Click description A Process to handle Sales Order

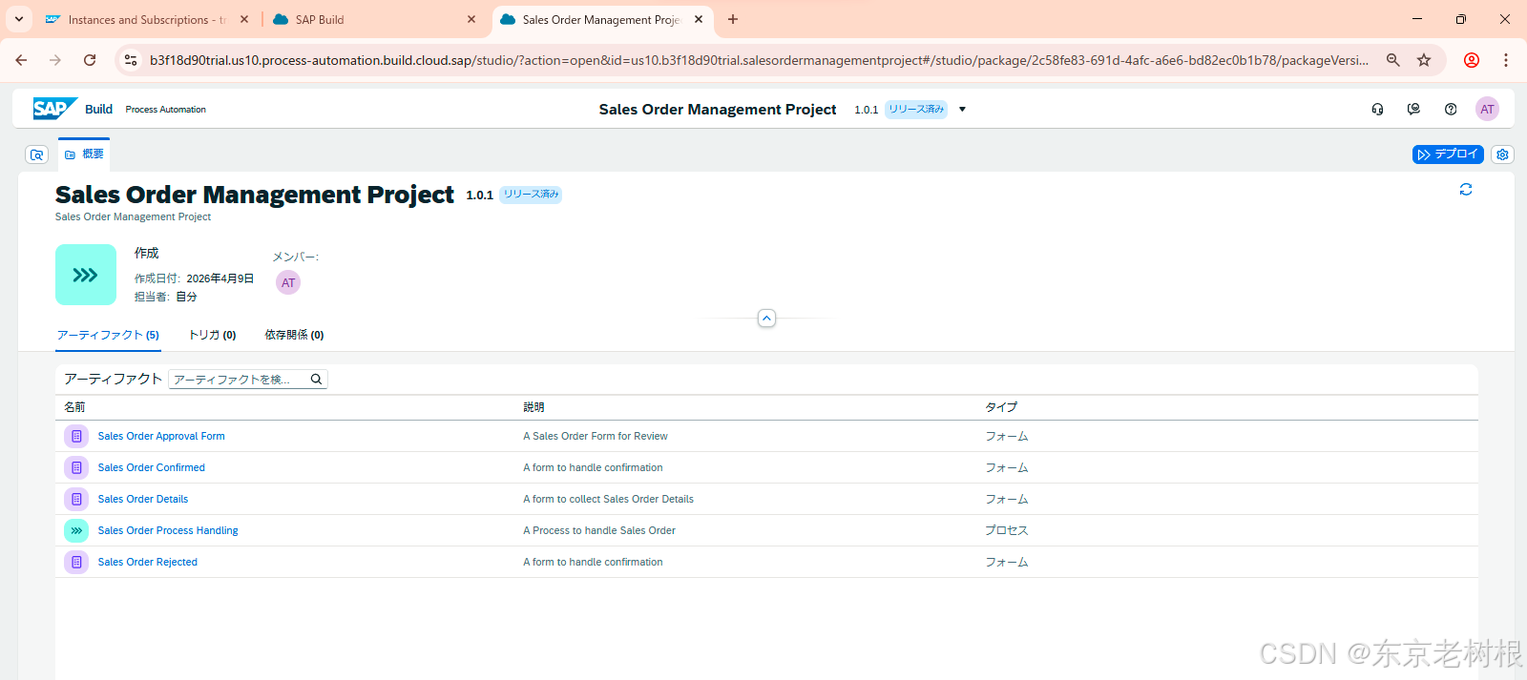(x=599, y=530)
